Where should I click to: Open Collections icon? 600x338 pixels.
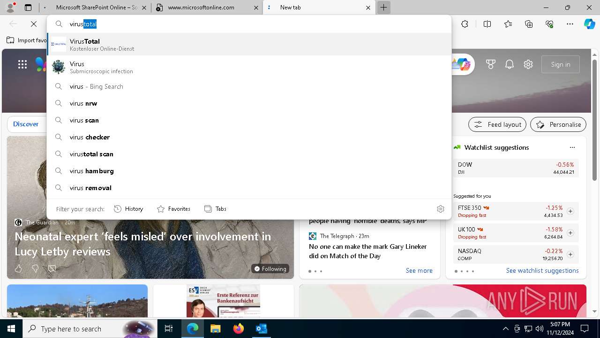tap(529, 24)
